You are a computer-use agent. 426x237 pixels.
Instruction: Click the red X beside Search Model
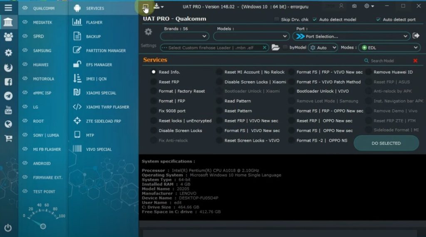[415, 61]
